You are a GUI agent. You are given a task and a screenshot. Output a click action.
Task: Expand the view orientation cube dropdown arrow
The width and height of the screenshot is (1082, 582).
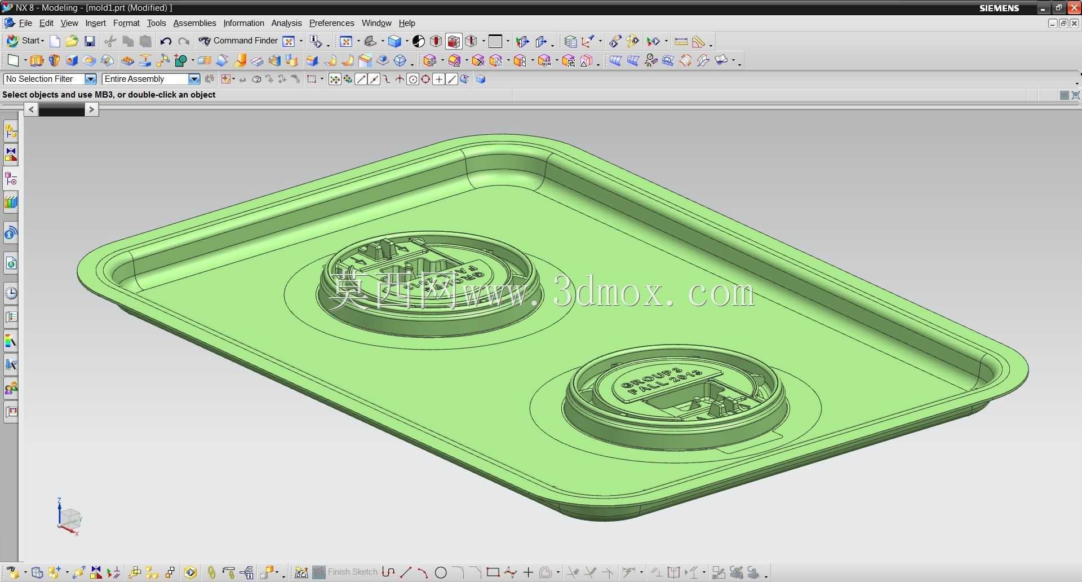pos(407,41)
